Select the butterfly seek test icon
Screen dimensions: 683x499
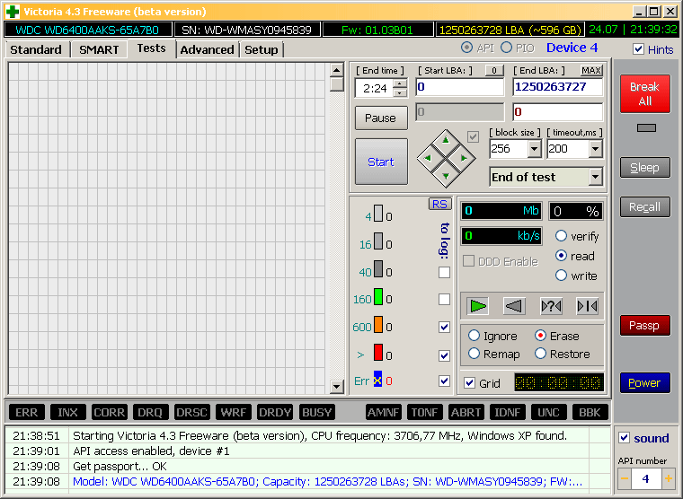[587, 306]
